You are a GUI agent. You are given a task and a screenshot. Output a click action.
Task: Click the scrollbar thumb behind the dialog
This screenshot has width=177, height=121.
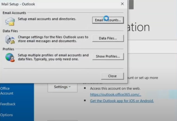tap(131, 4)
